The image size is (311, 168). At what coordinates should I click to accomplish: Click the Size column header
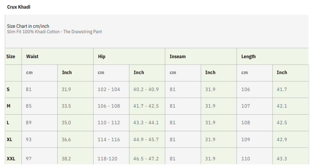tap(11, 57)
